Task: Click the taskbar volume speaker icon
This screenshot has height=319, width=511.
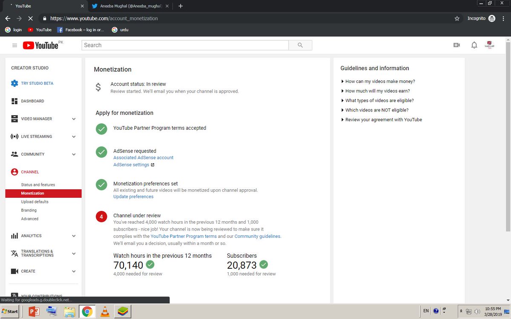Action: tap(477, 311)
